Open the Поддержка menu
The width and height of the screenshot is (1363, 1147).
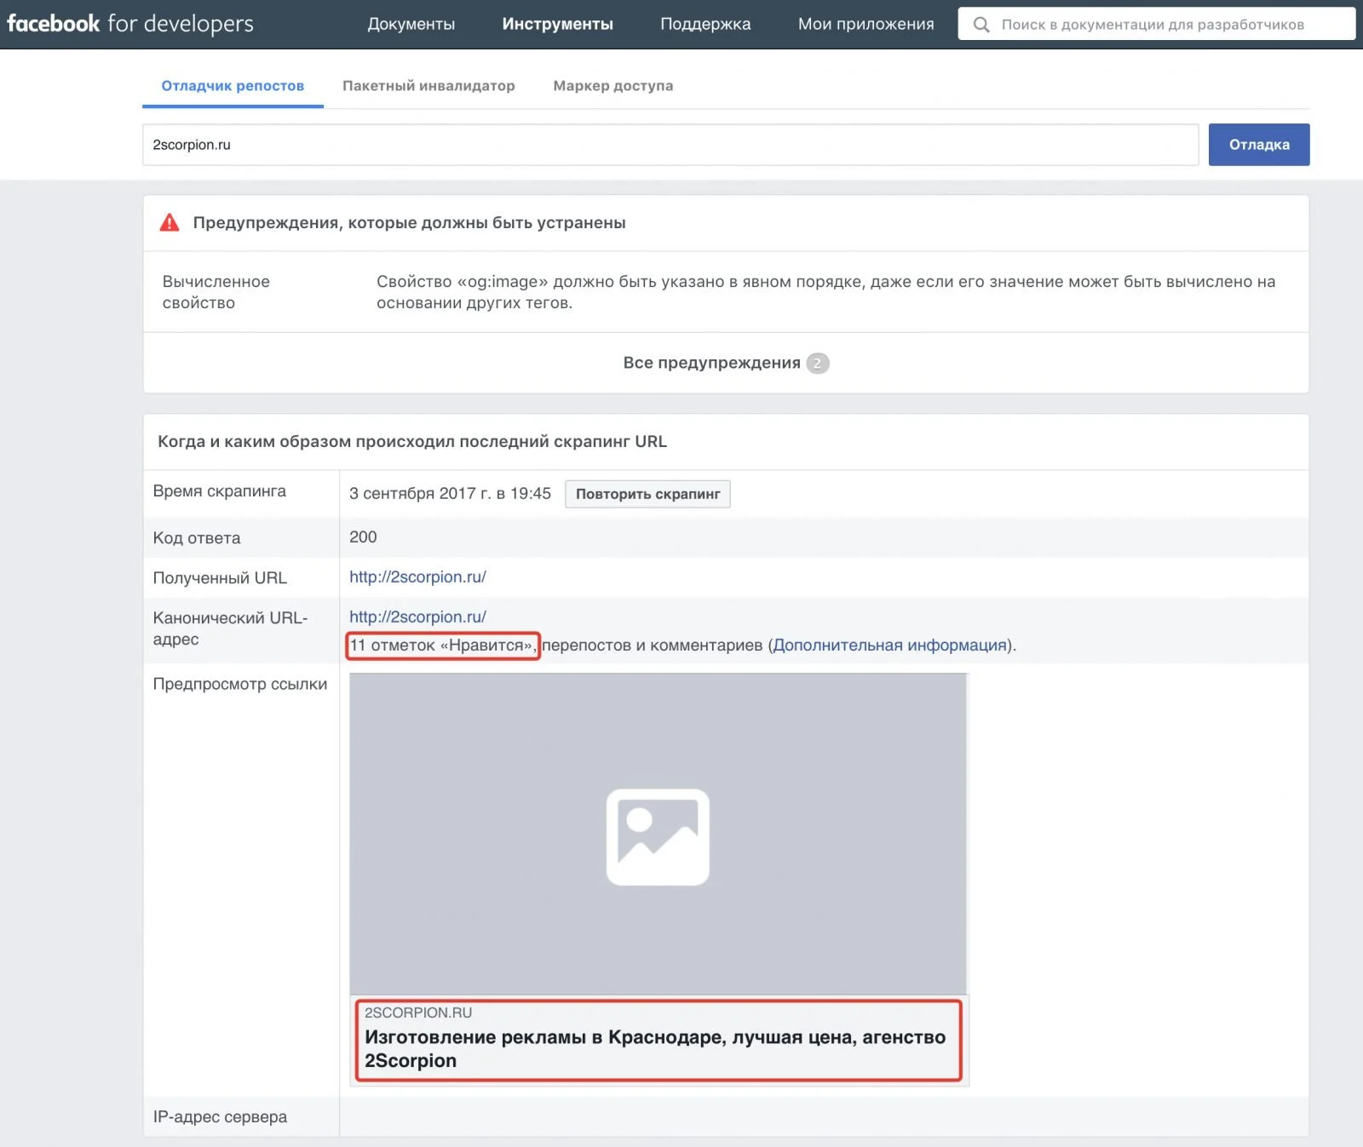click(705, 24)
